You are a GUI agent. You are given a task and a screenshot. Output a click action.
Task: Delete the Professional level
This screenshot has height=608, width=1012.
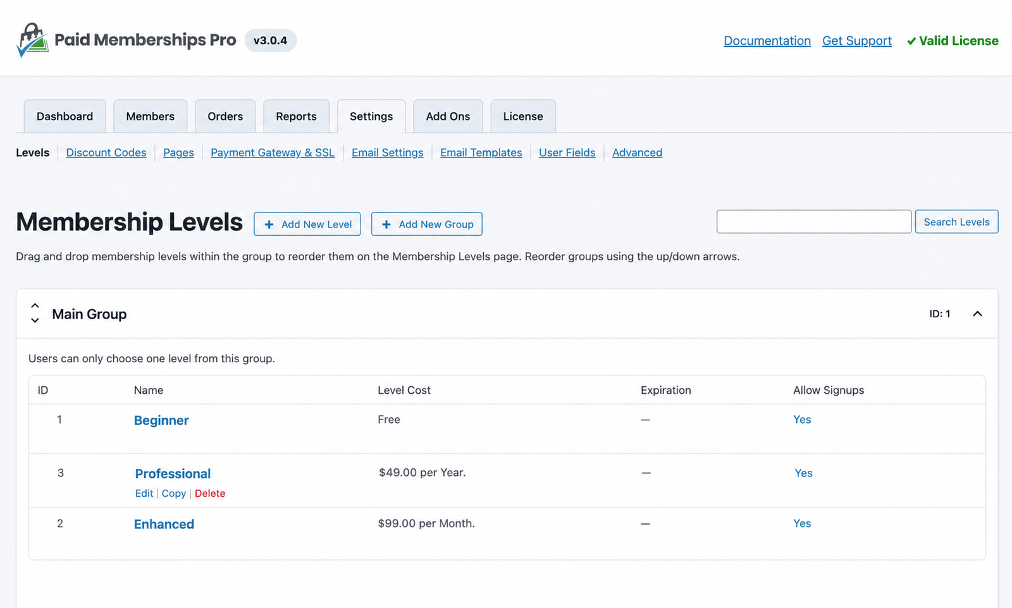coord(210,493)
